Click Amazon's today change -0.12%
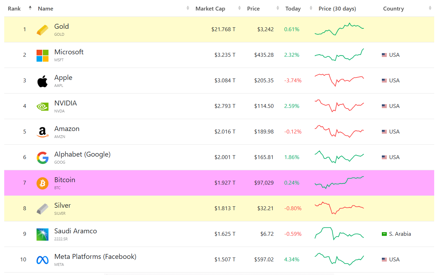The width and height of the screenshot is (437, 275). coord(293,132)
